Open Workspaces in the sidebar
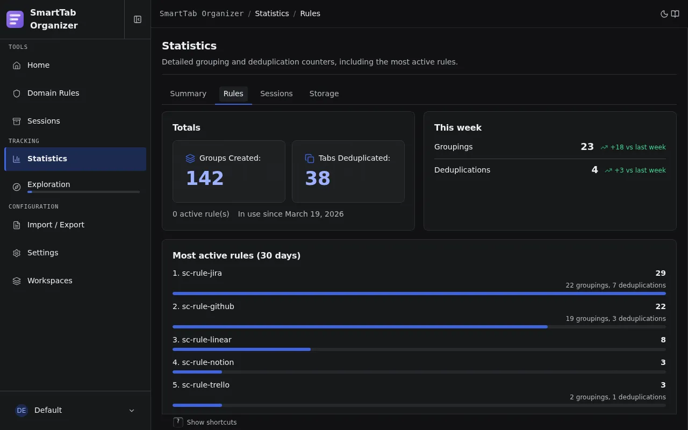 tap(75, 281)
